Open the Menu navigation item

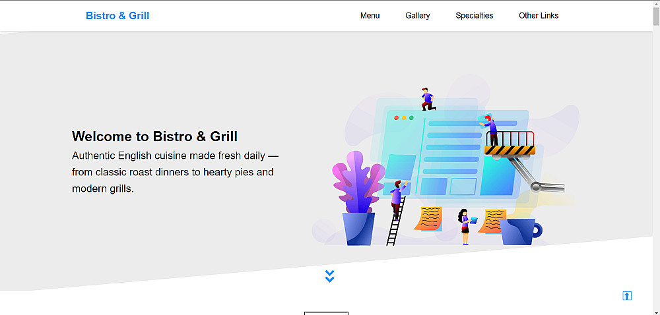pos(370,16)
